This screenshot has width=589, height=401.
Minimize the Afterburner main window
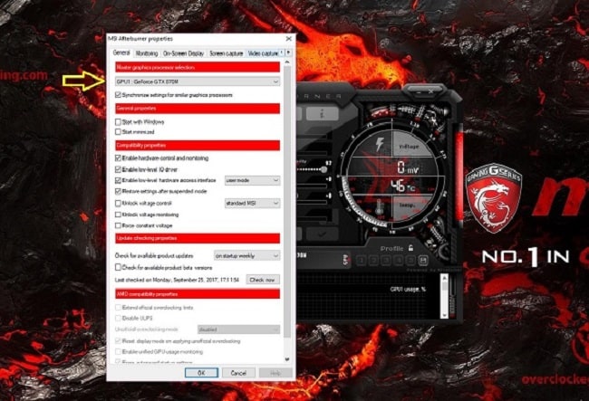[x=420, y=91]
